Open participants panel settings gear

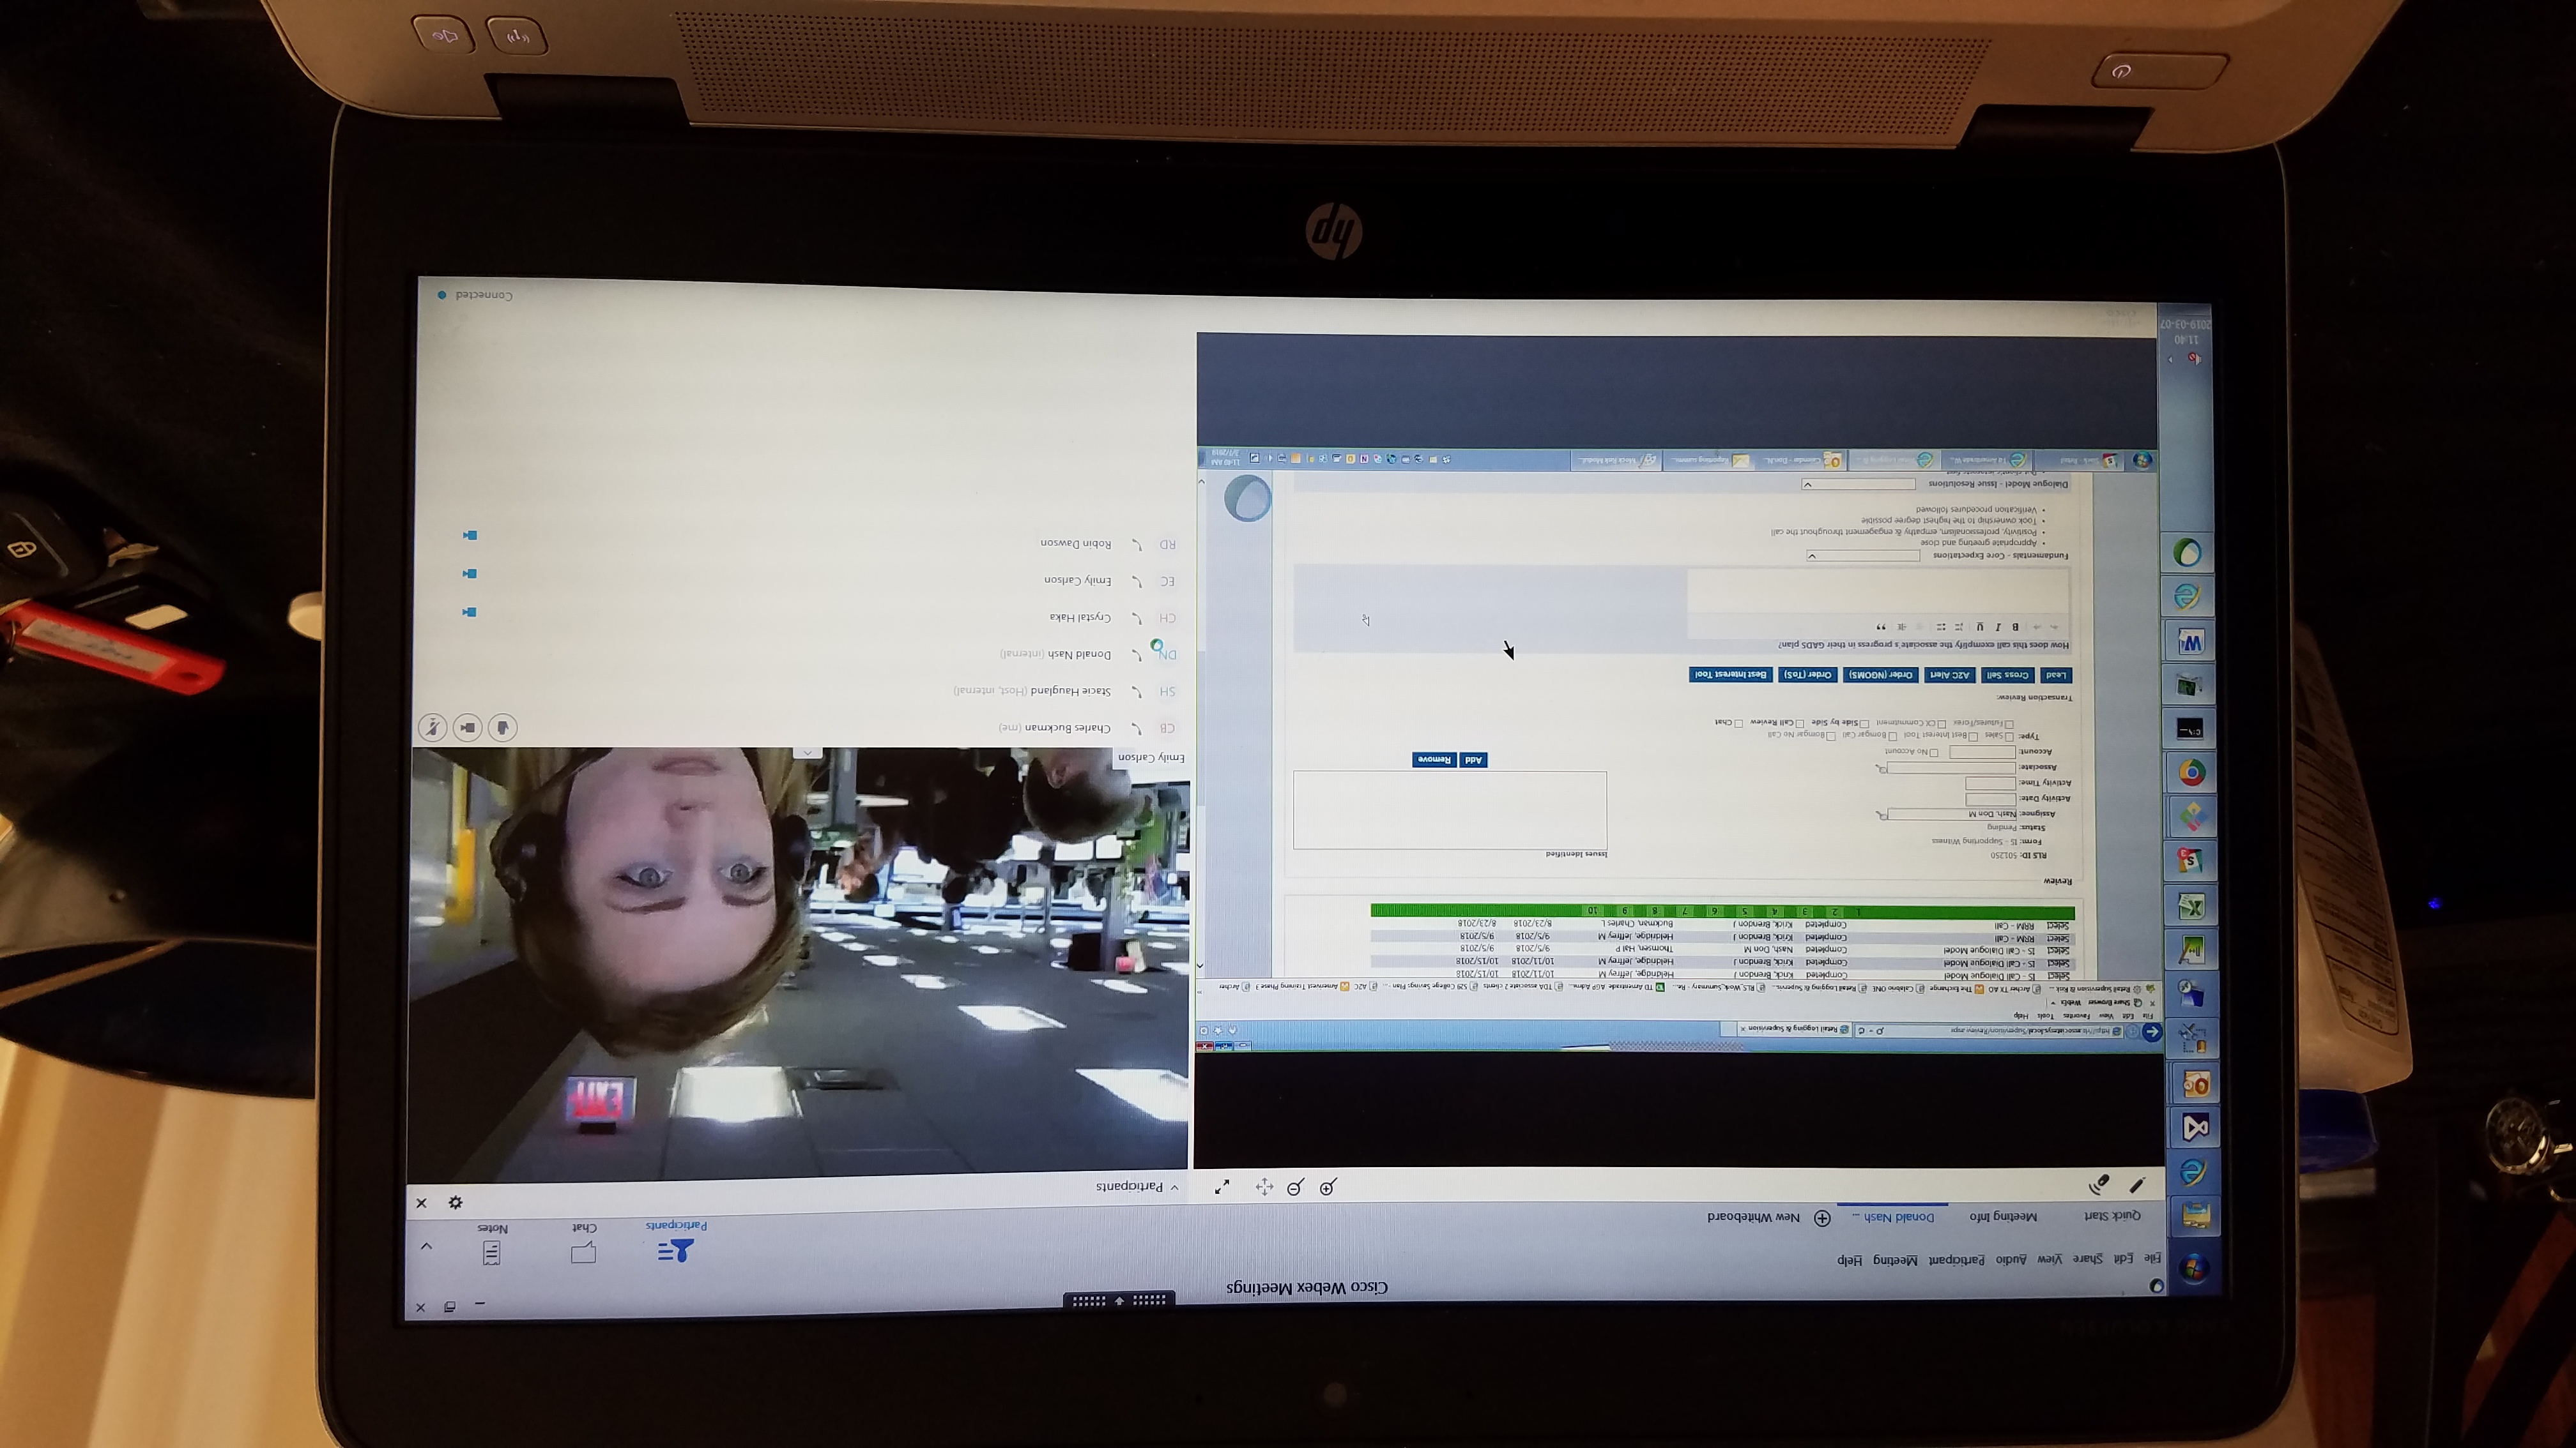455,1202
